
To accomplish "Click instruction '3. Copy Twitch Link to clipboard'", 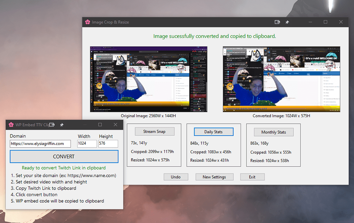I will click(x=43, y=188).
